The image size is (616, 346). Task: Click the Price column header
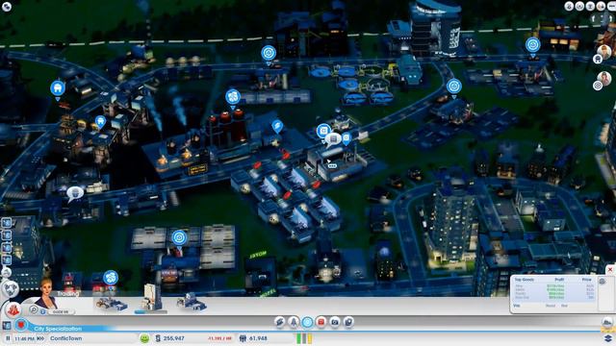point(586,280)
